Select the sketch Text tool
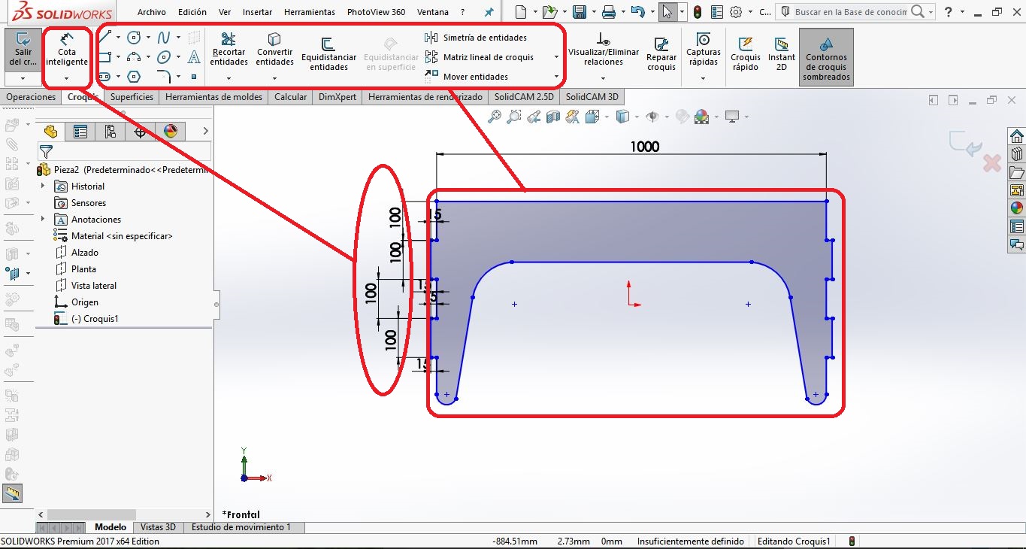This screenshot has height=549, width=1026. pyautogui.click(x=194, y=57)
